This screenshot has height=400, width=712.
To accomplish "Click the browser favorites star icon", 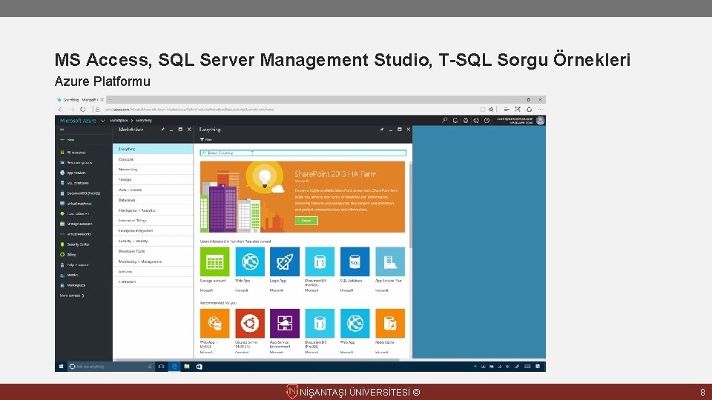I will pyautogui.click(x=491, y=110).
